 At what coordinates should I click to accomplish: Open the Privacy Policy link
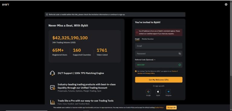(x=150, y=73)
